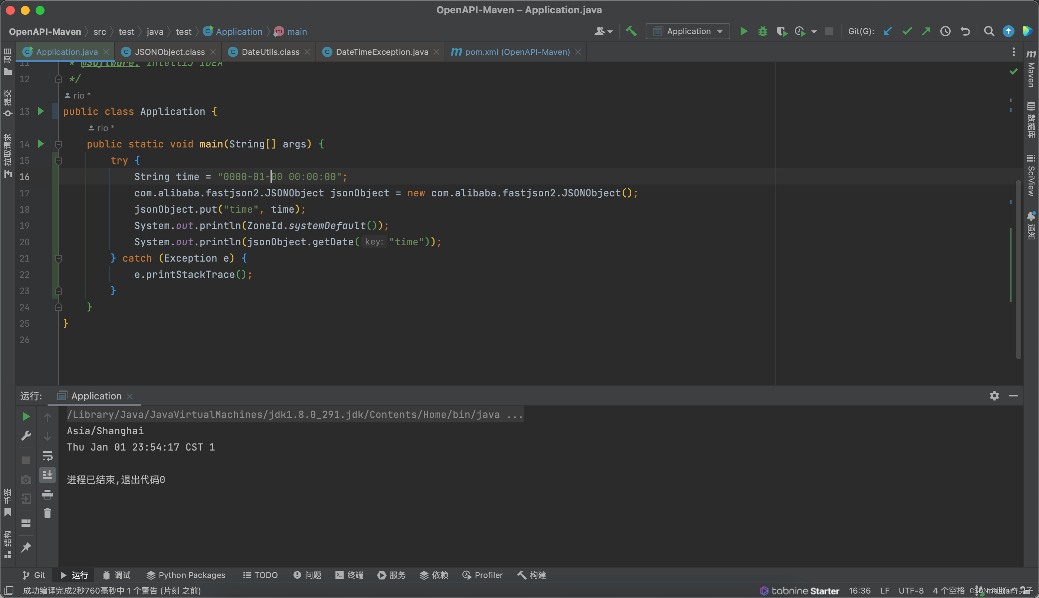The width and height of the screenshot is (1039, 598).
Task: Open the DateUtils.class editor tab
Action: click(270, 52)
